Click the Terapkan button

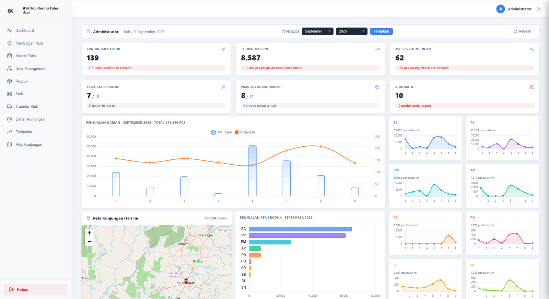(381, 31)
